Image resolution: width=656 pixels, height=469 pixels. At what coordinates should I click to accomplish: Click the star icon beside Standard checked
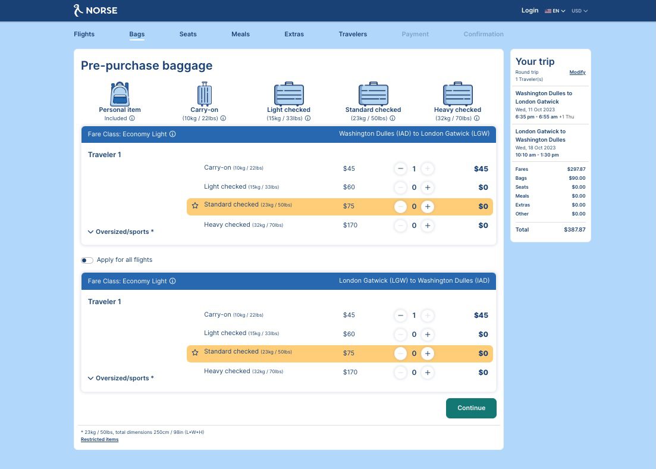[196, 205]
